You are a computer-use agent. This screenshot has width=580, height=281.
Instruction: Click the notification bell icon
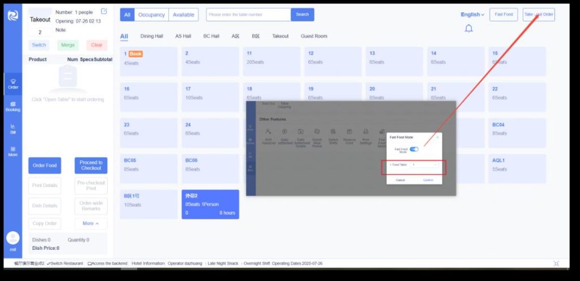click(x=468, y=29)
